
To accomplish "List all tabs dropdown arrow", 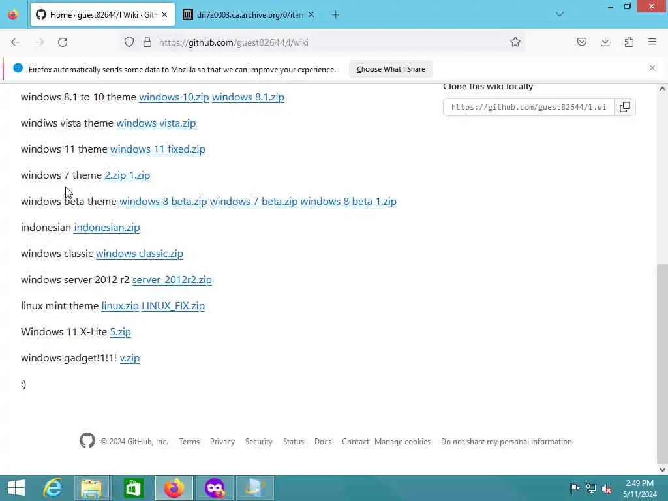I will pos(560,14).
